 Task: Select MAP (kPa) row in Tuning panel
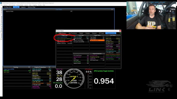tap(17, 71)
